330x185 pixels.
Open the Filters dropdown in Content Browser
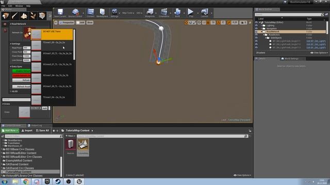[70, 136]
